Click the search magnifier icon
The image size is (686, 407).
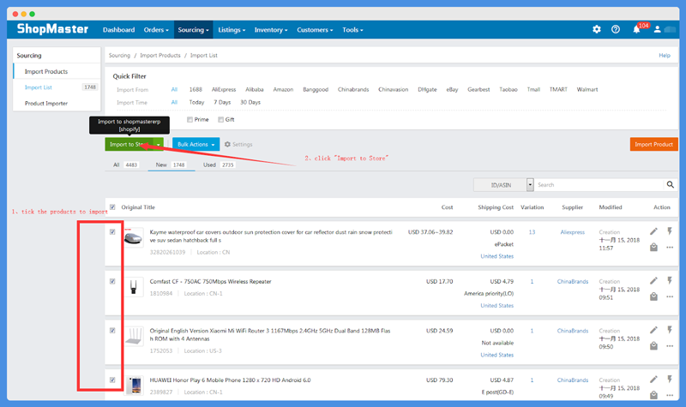[670, 184]
